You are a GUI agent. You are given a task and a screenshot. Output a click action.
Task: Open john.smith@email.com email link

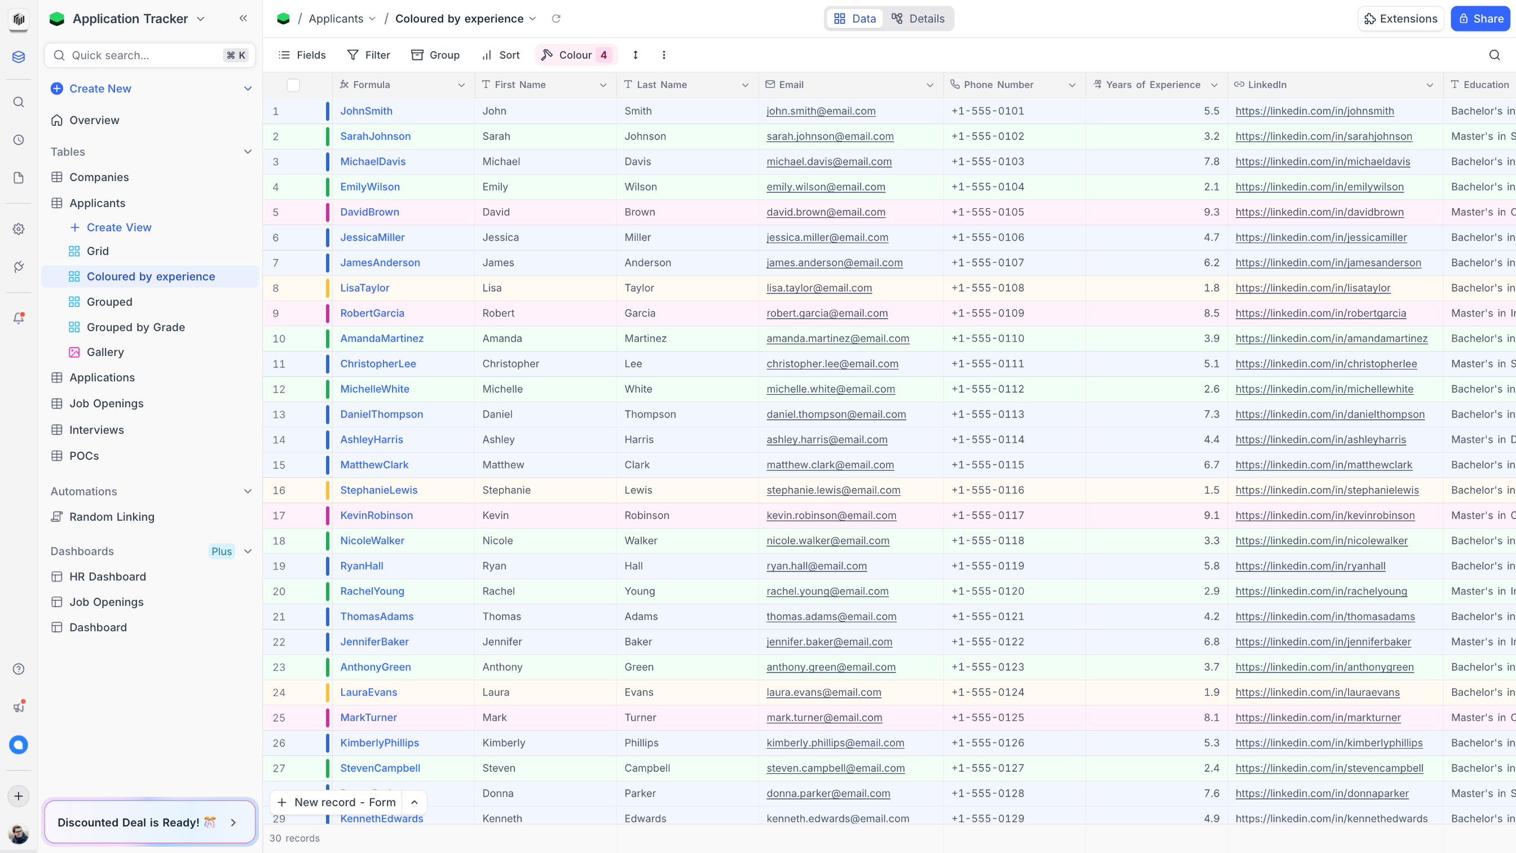pyautogui.click(x=821, y=111)
